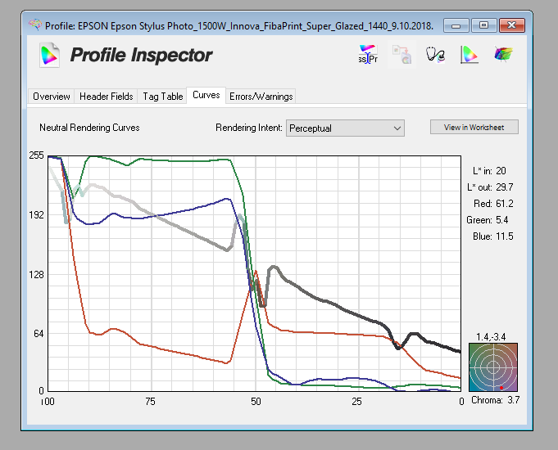
Task: Click the View in Worksheet button
Action: pos(474,128)
